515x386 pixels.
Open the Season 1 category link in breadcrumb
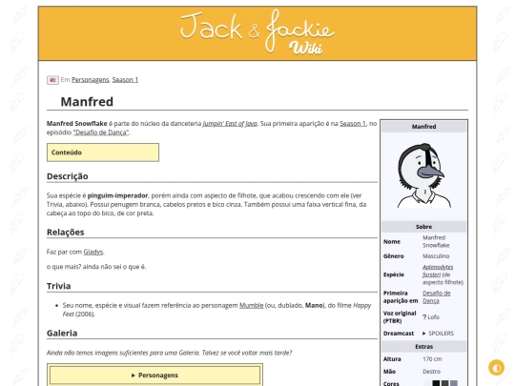coord(125,80)
